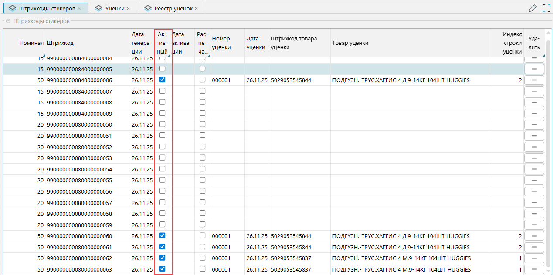Viewport: 553px width, 275px height.
Task: Toggle Активный checkbox for barcode ending 0006
Action: [x=162, y=80]
